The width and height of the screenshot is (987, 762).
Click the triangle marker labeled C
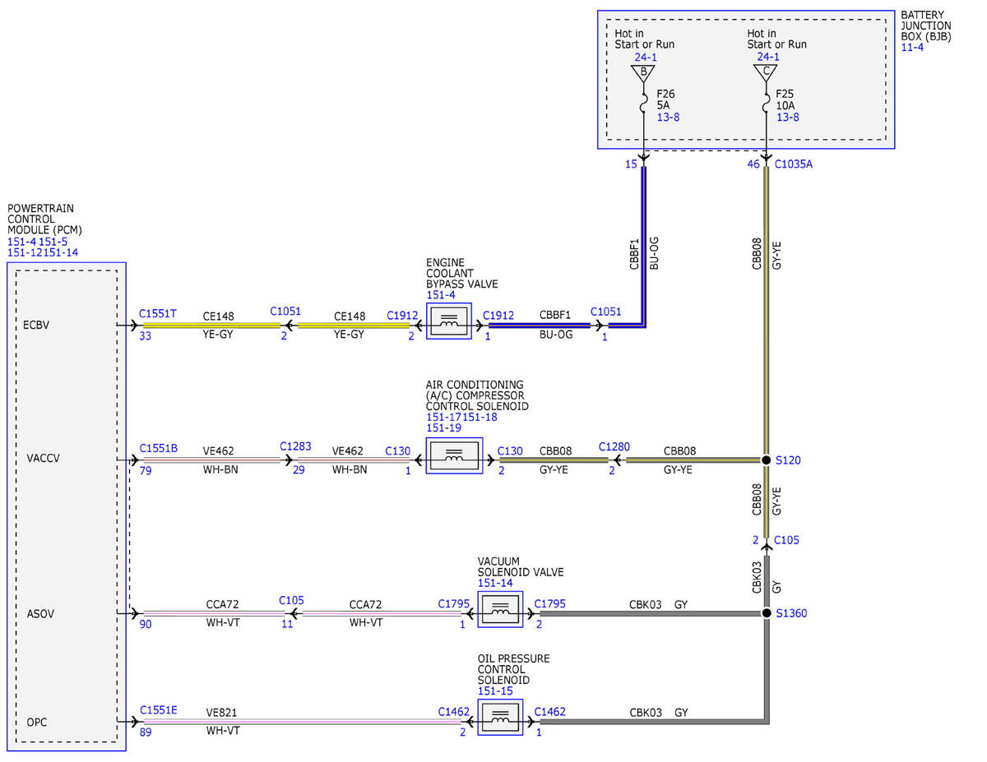pyautogui.click(x=766, y=73)
